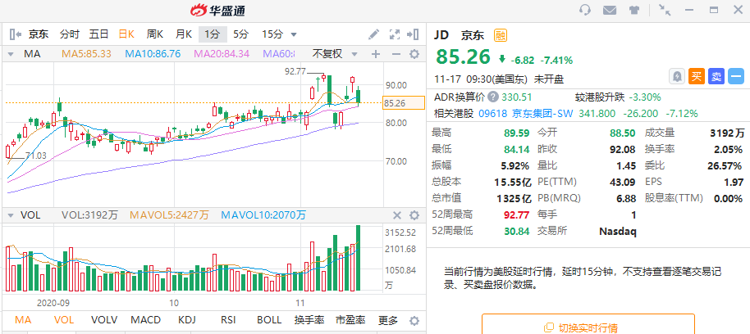Image resolution: width=750 pixels, height=334 pixels.
Task: Click the 成交量 value 3192万
Action: 726,133
